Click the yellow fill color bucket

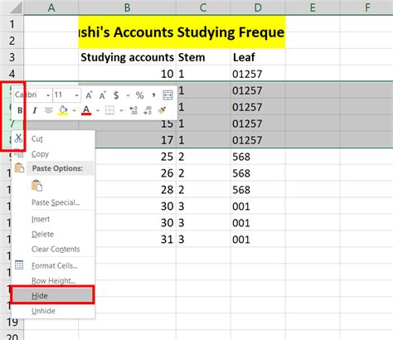click(x=63, y=110)
